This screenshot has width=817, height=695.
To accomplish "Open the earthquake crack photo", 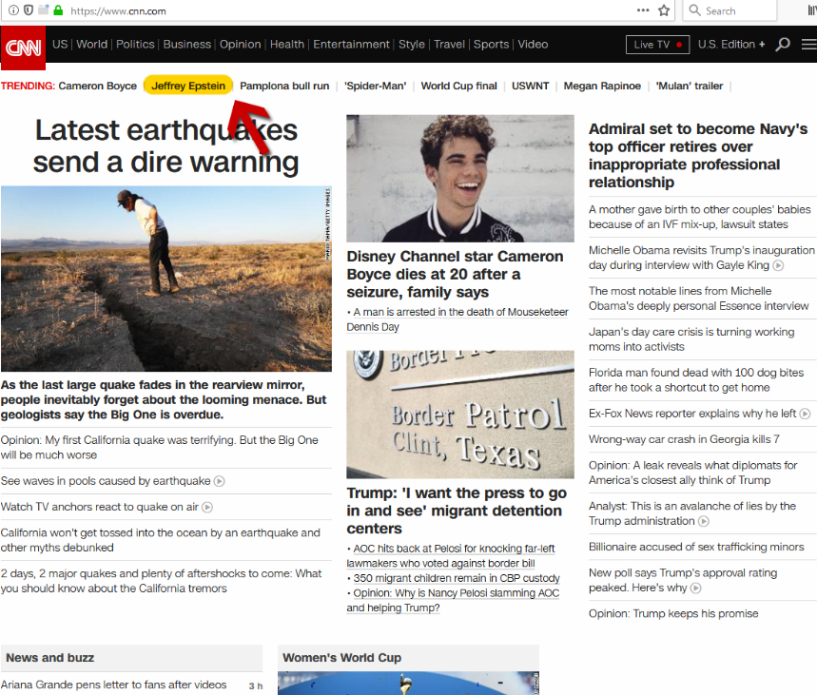I will tap(166, 279).
